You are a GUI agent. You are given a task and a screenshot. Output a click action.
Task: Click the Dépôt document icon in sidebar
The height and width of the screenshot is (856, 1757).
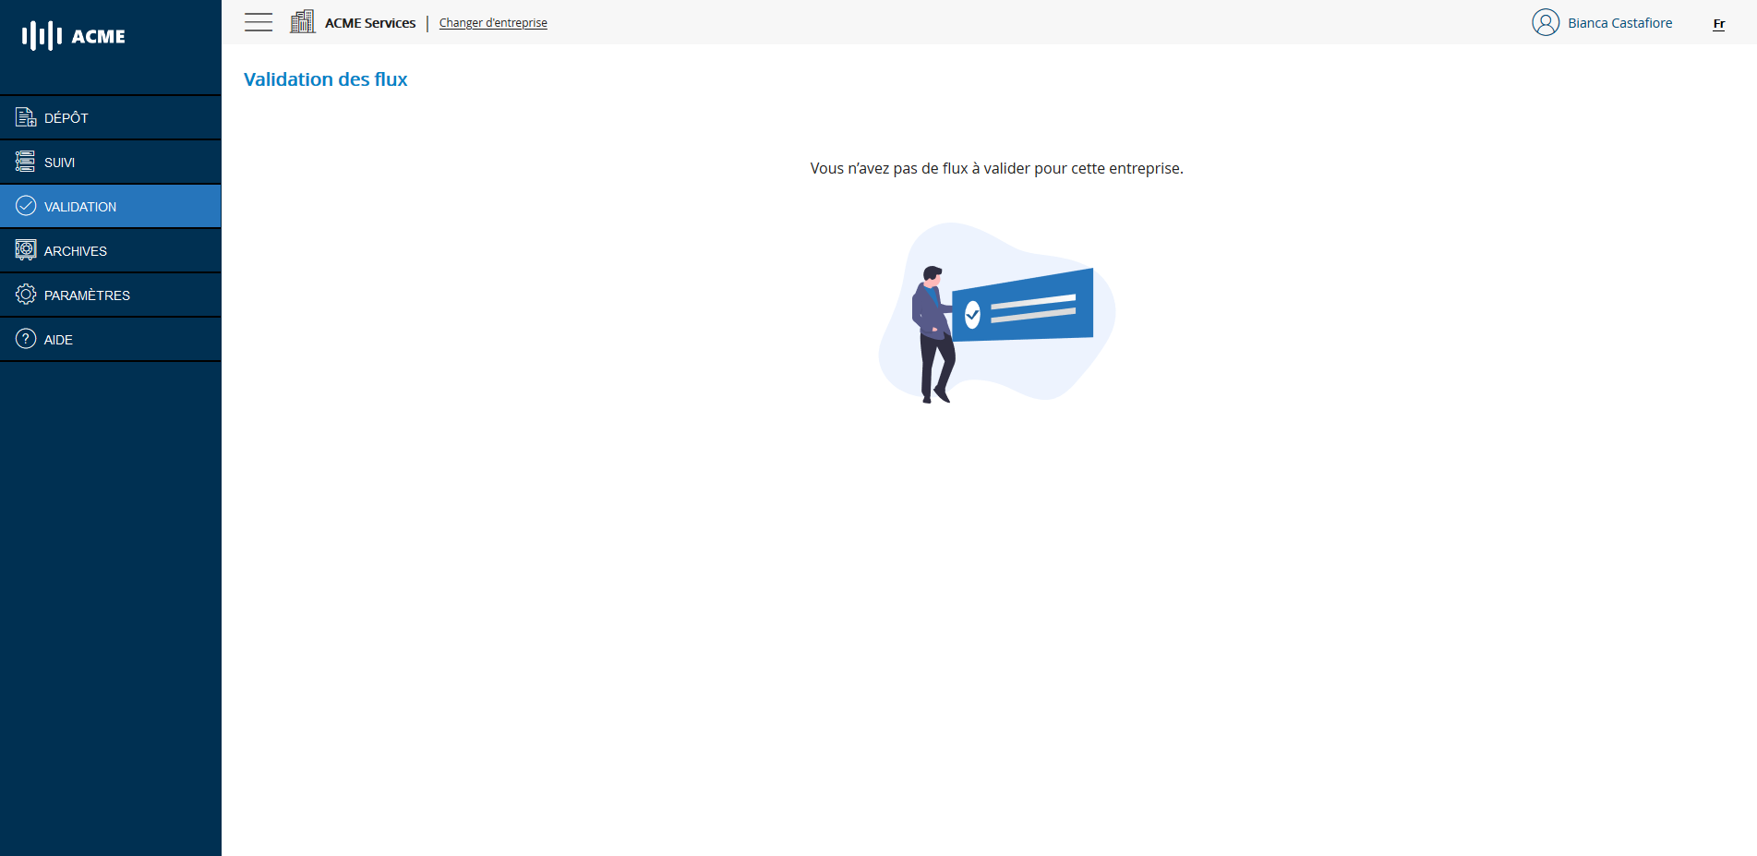click(25, 117)
